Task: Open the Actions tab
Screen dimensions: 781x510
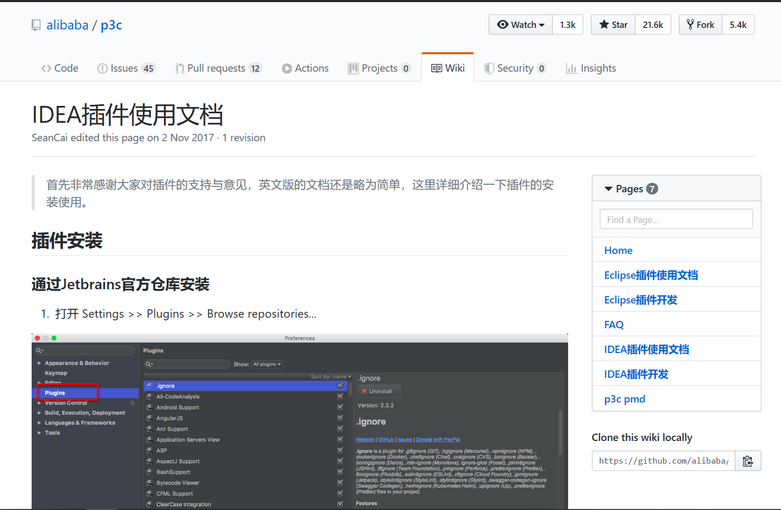Action: coord(305,68)
